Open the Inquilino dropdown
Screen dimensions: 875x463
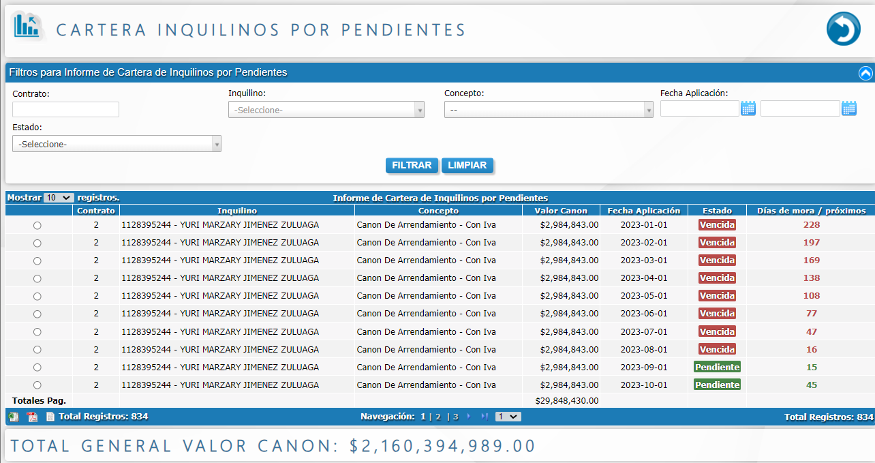326,110
